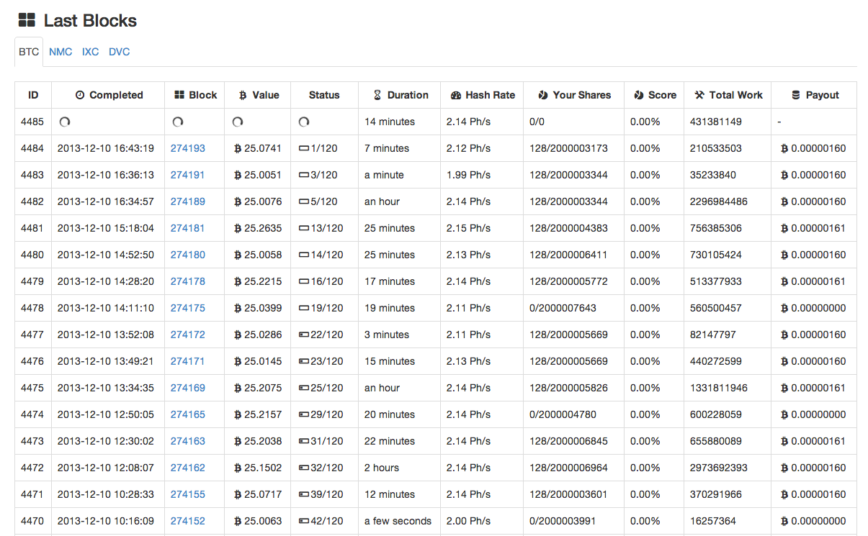868x536 pixels.
Task: Open block 274191 link
Action: click(188, 175)
